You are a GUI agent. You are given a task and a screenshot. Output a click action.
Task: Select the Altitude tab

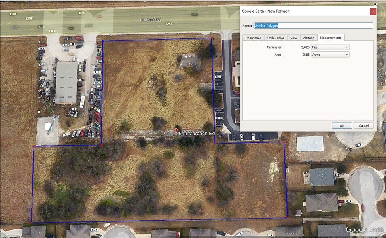309,38
